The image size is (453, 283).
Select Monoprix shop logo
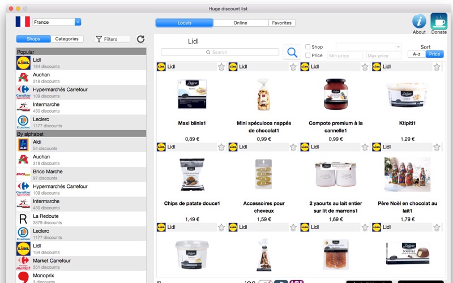(x=23, y=277)
